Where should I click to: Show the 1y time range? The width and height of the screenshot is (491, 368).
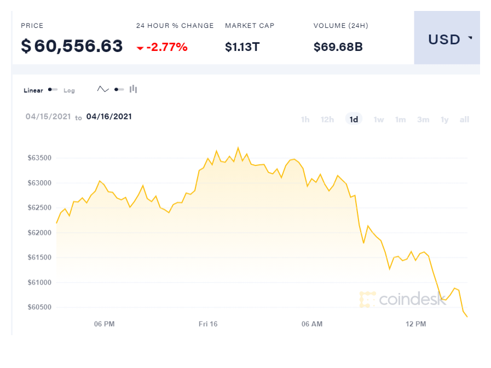[x=444, y=119]
